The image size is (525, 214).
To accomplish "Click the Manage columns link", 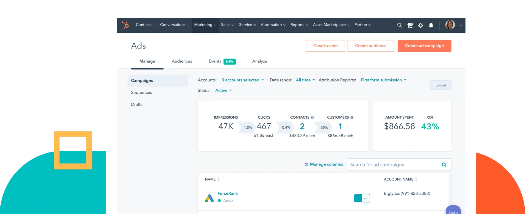I will tap(324, 164).
